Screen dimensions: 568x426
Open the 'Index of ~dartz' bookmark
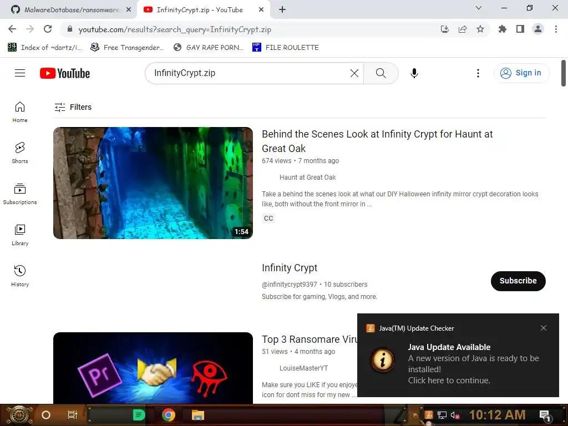pyautogui.click(x=44, y=48)
